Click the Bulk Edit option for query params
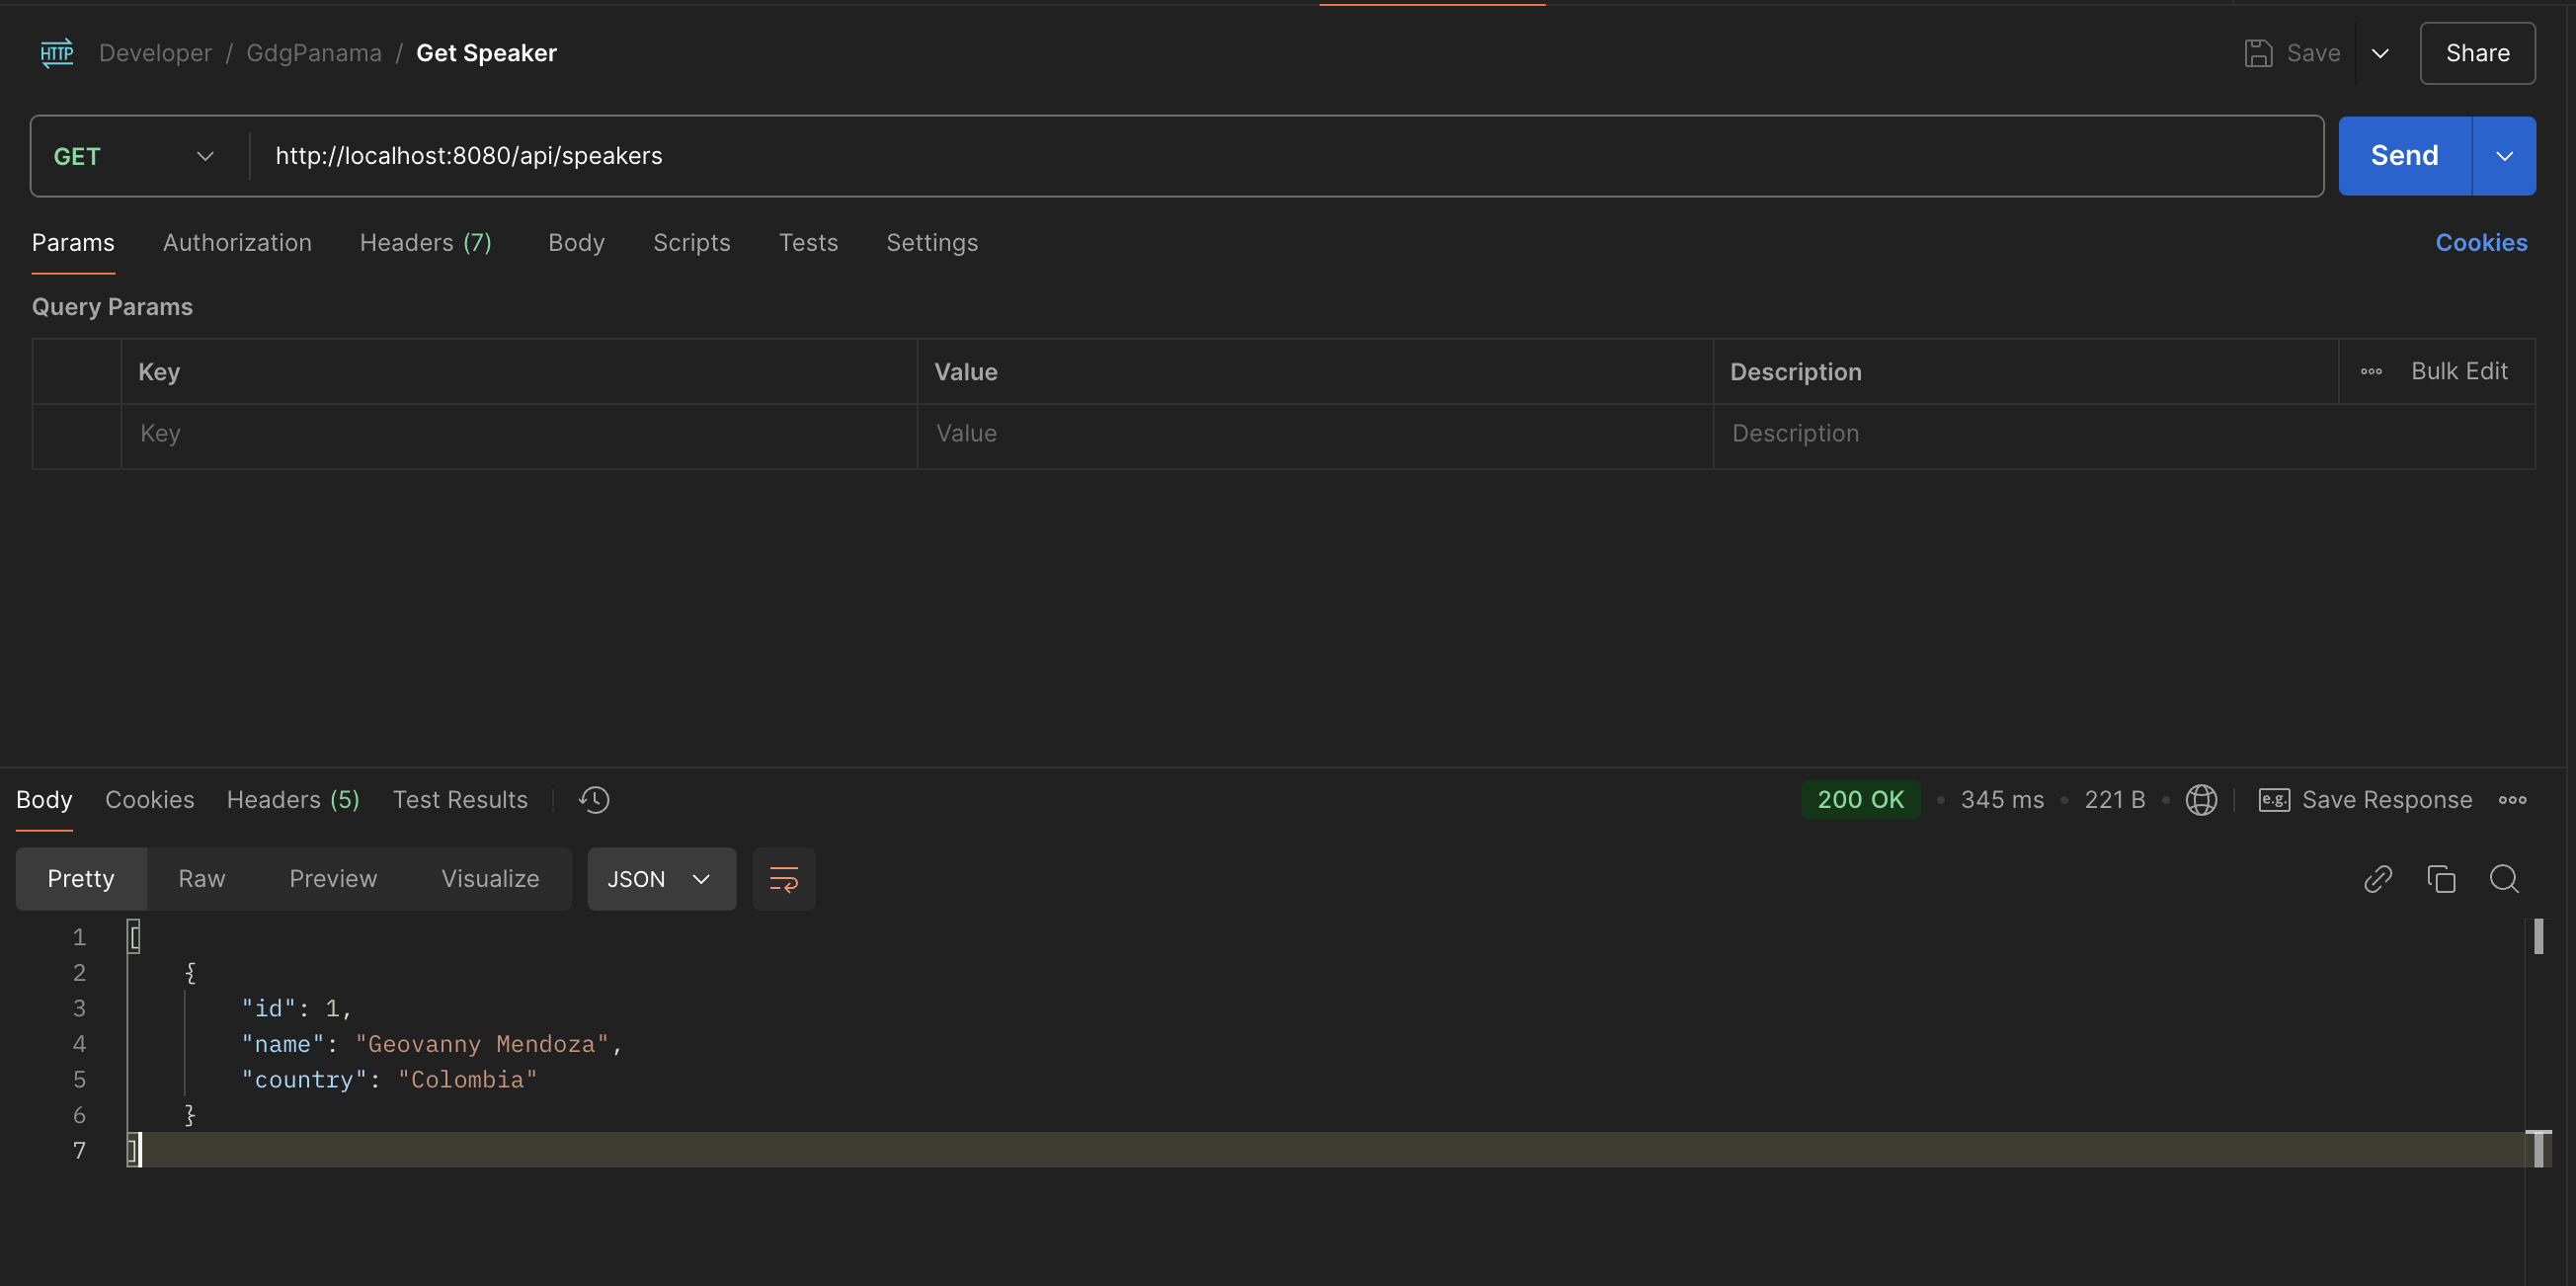Screen dimensions: 2576x1286 coord(2459,371)
